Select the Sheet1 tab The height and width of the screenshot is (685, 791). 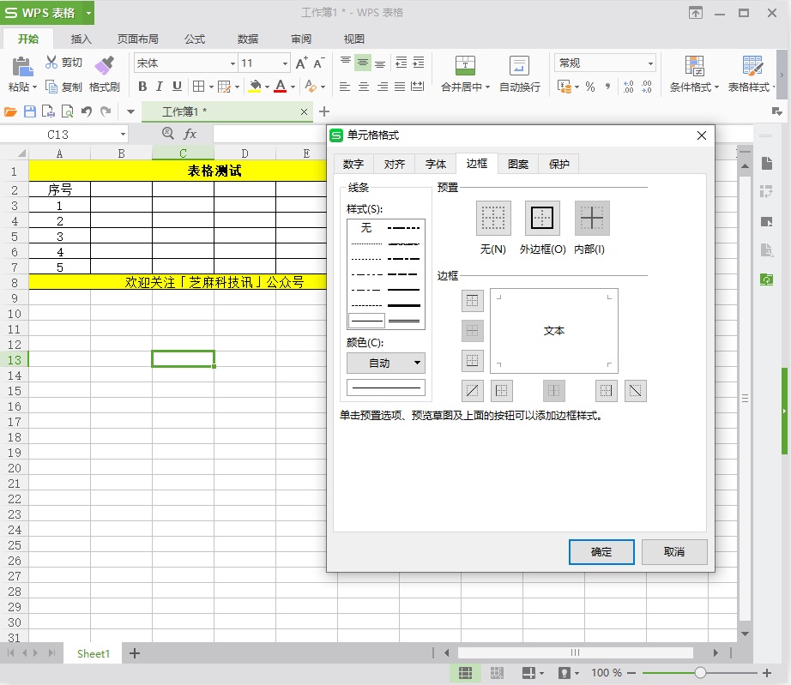(93, 654)
